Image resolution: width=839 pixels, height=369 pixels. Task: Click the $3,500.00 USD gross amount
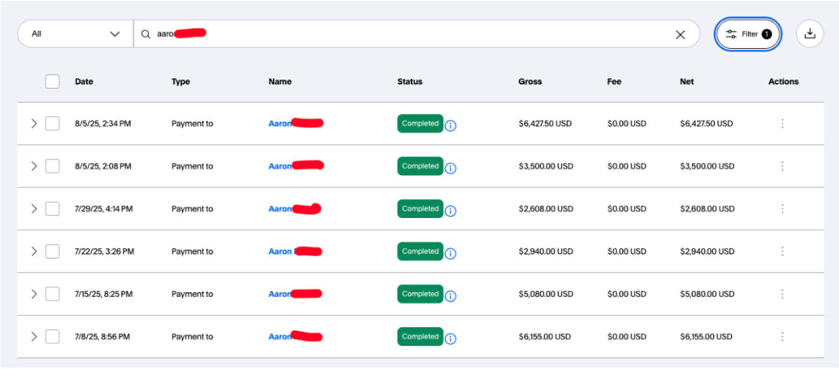tap(546, 166)
